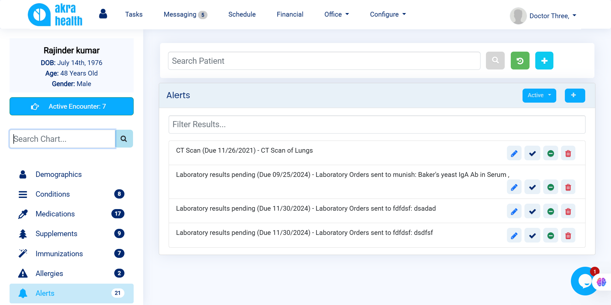Expand the Office dropdown menu
Screen dimensions: 611x305
(337, 14)
